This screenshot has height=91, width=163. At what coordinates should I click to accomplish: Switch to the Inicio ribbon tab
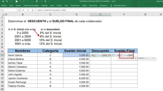[x=11, y=6]
